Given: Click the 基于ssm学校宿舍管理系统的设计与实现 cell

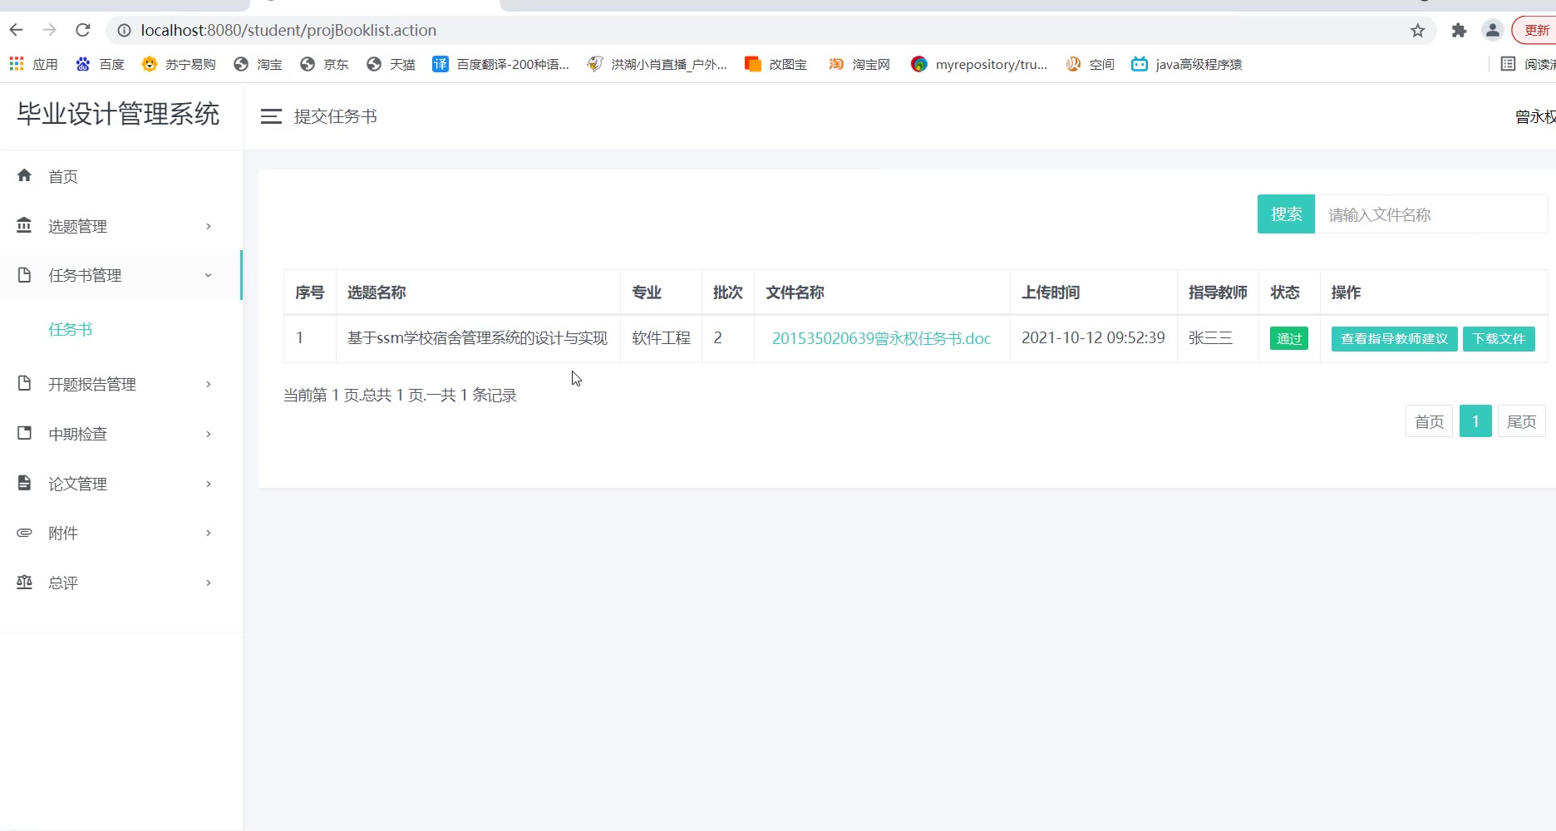Looking at the screenshot, I should pyautogui.click(x=477, y=338).
